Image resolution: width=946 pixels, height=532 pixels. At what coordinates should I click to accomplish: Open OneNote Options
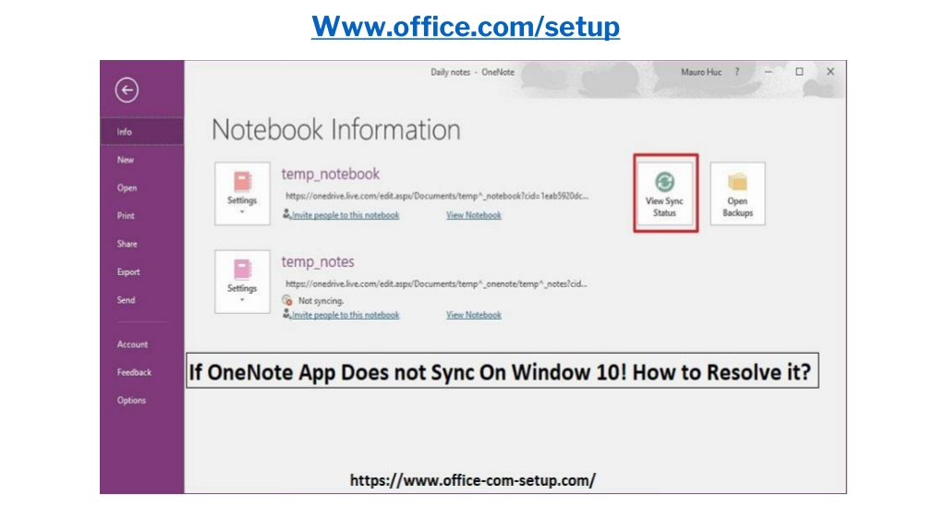(131, 400)
